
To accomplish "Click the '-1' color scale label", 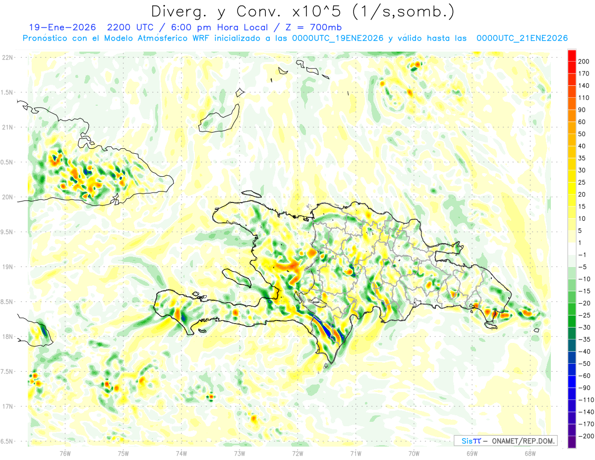I will click(583, 255).
